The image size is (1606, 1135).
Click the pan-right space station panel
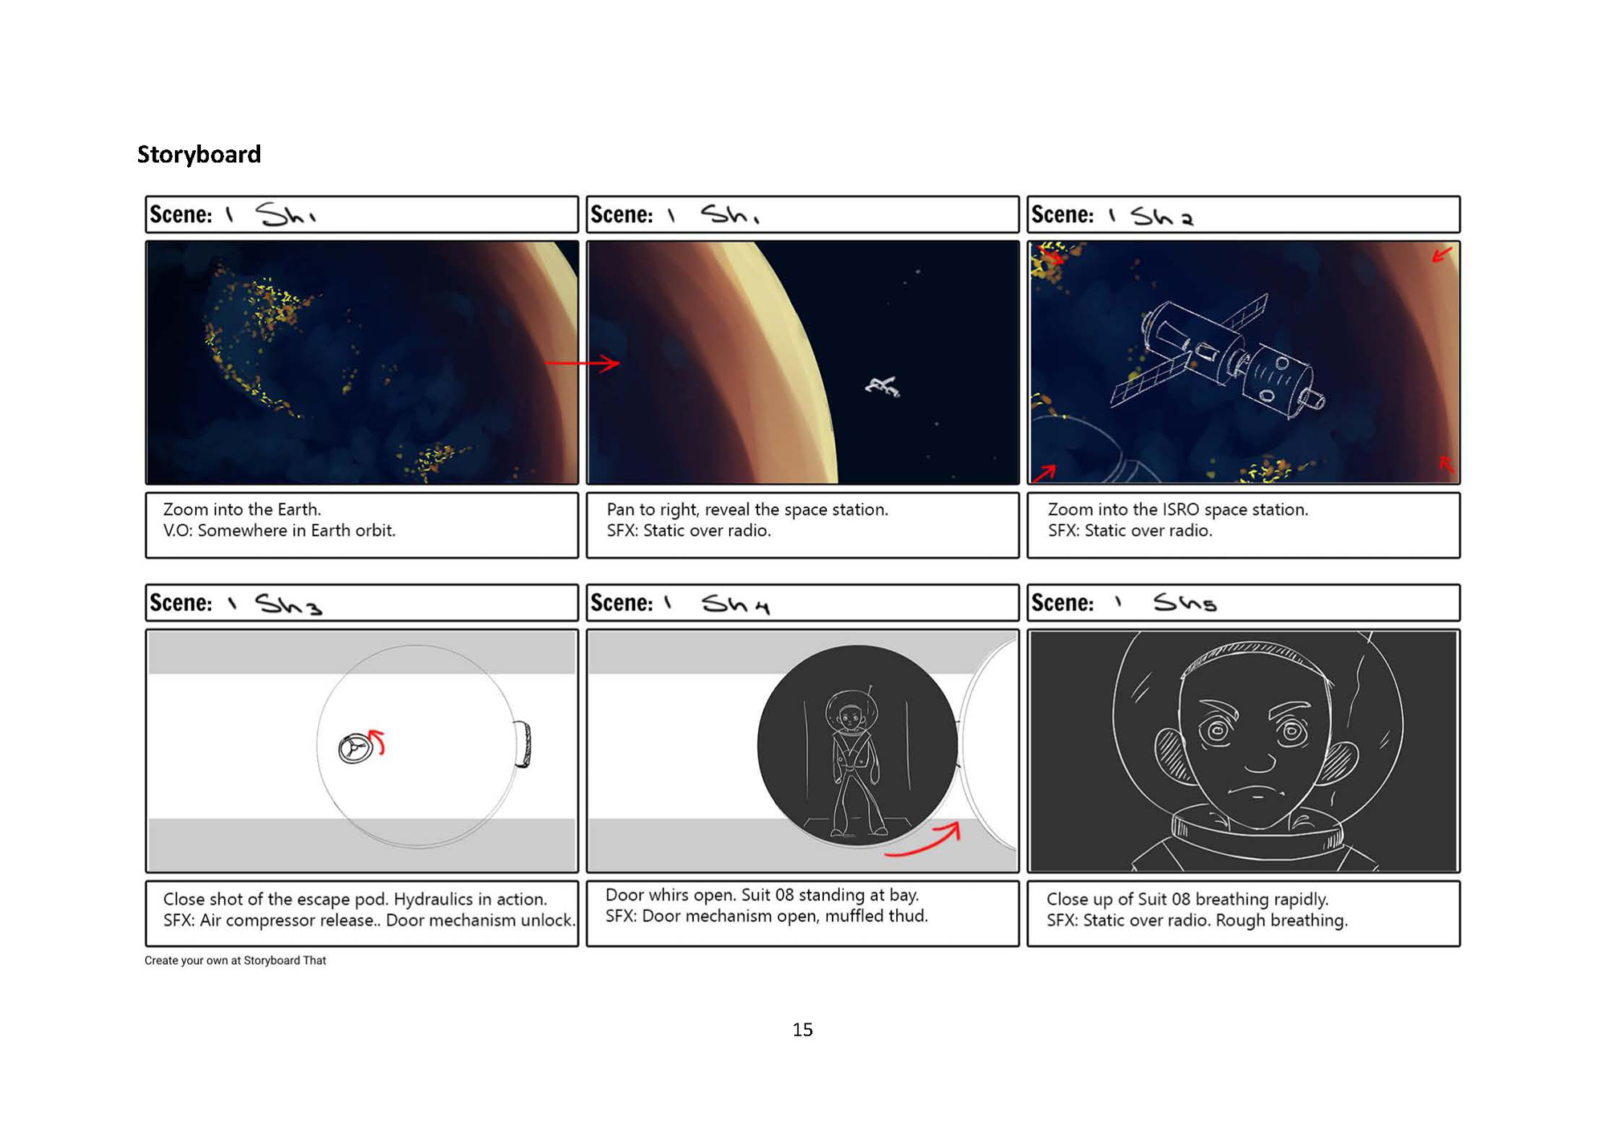pyautogui.click(x=802, y=362)
